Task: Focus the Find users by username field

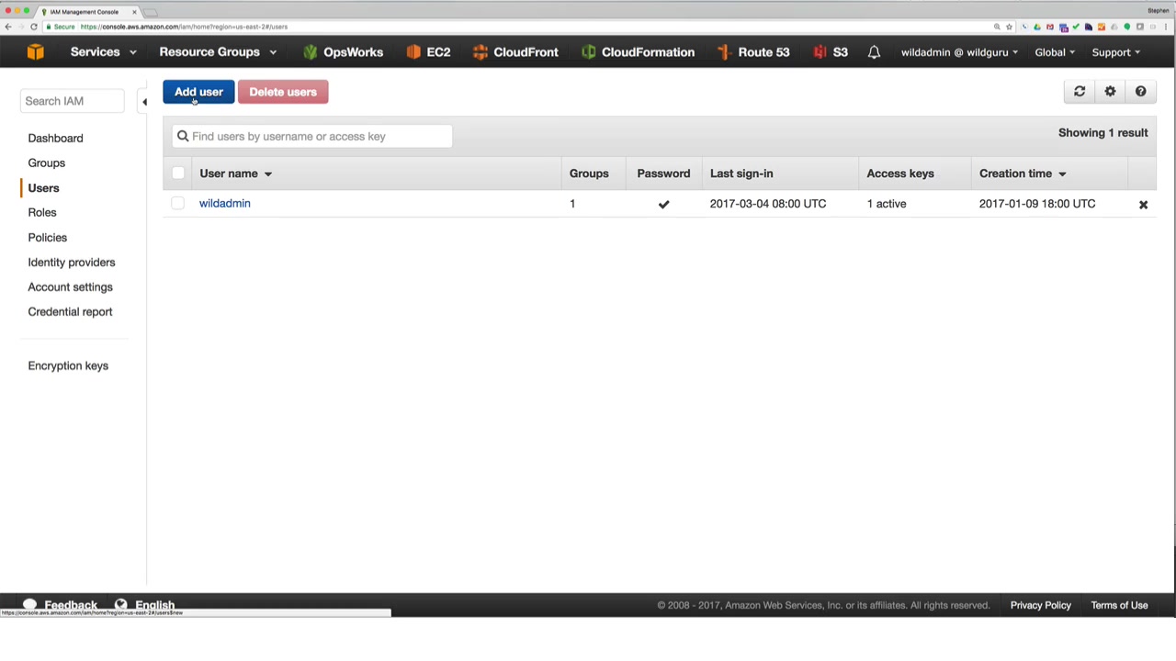Action: tap(312, 137)
